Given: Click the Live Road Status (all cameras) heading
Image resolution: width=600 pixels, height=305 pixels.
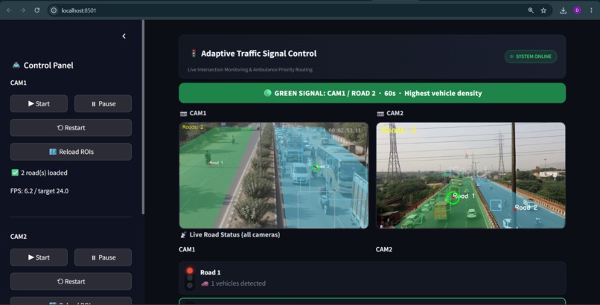Looking at the screenshot, I should tap(234, 234).
